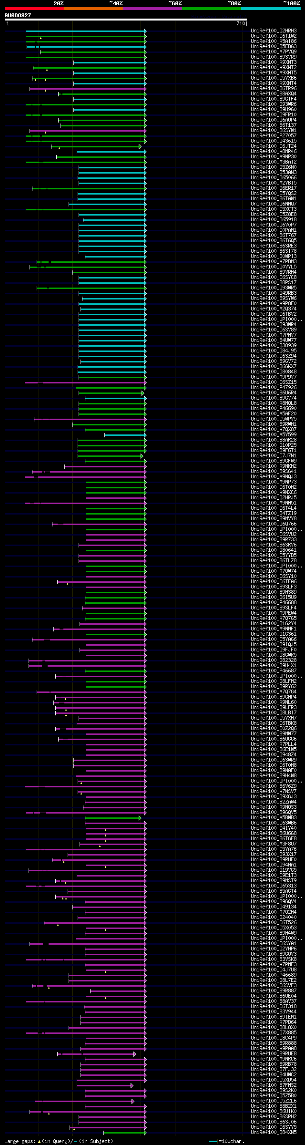Select the UniRef100_Q65066 label

click(274, 178)
